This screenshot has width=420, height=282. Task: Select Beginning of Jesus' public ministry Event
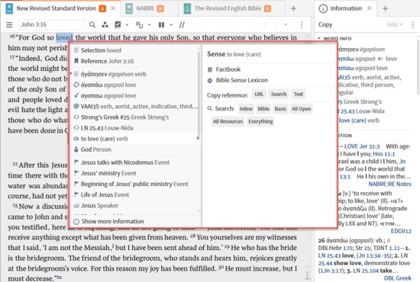click(x=134, y=184)
